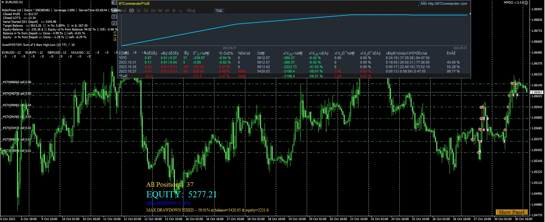Click the bar chart statistics side icon

tap(114, 23)
